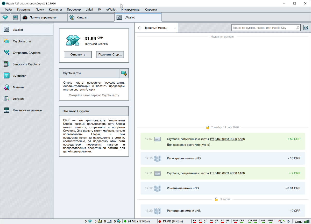Viewport: 311px width, 224px height.
Task: Open the Поиск menu
Action: click(x=40, y=10)
